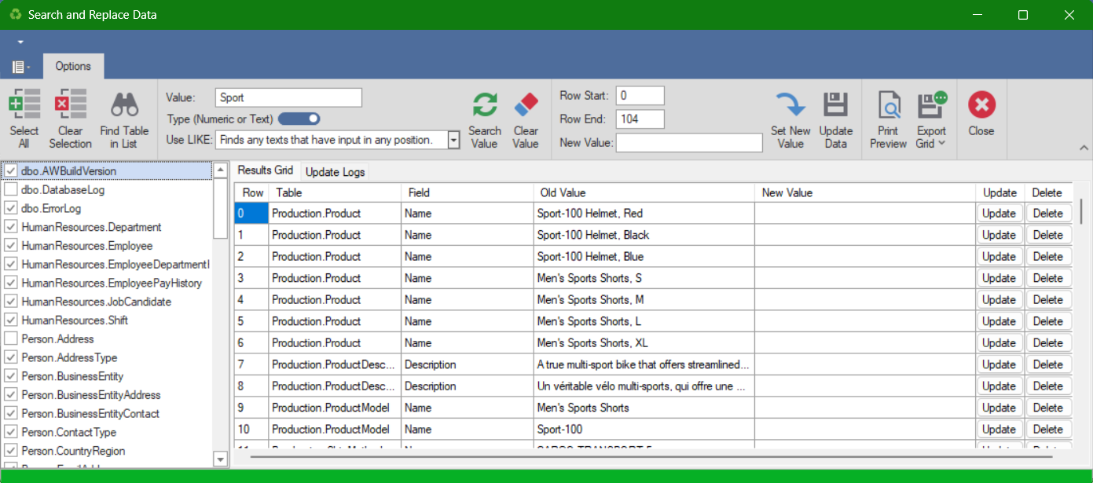
Task: Click table list scroll up arrow
Action: click(220, 170)
